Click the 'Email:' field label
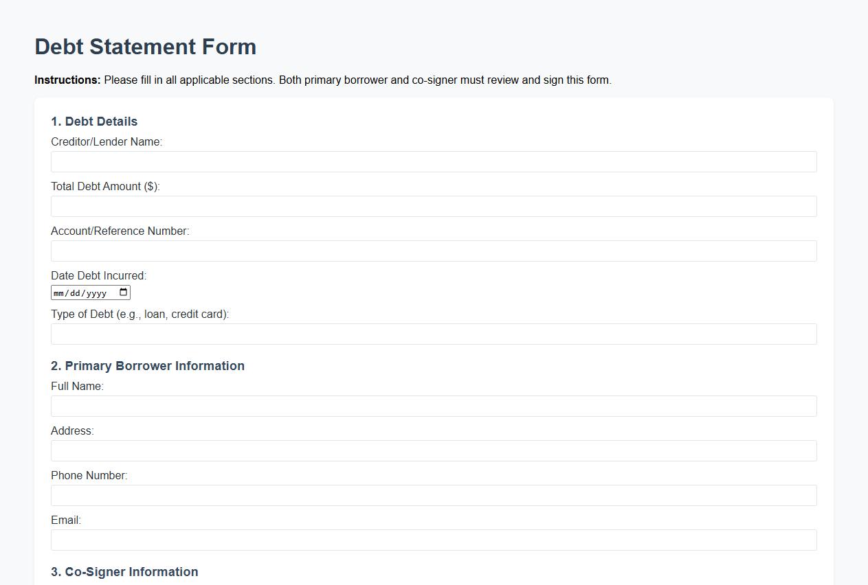Screen dimensions: 868x585 65,520
